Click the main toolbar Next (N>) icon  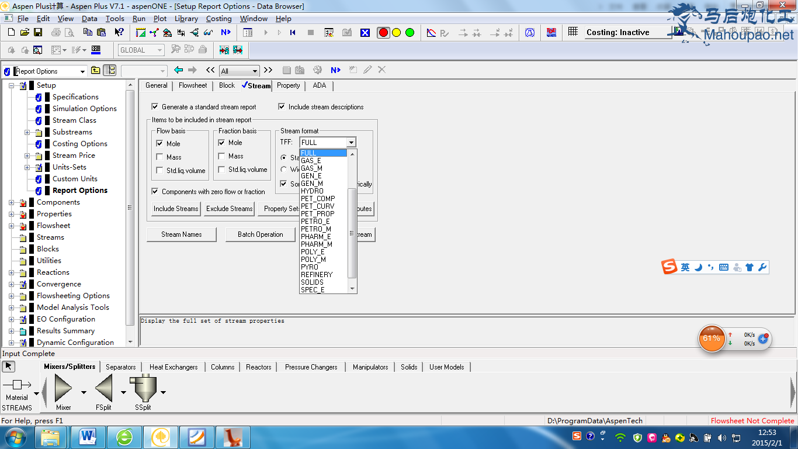(225, 33)
